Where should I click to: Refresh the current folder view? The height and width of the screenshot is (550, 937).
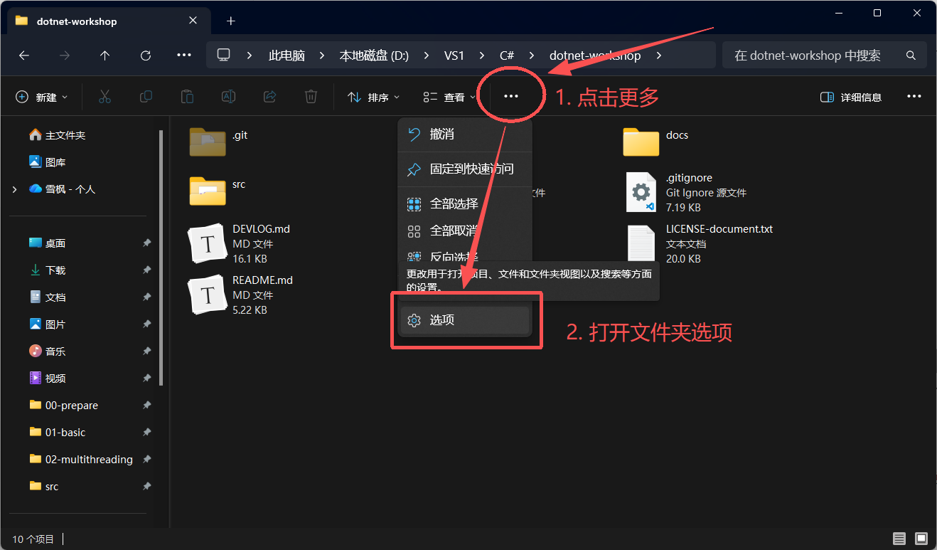click(x=146, y=55)
